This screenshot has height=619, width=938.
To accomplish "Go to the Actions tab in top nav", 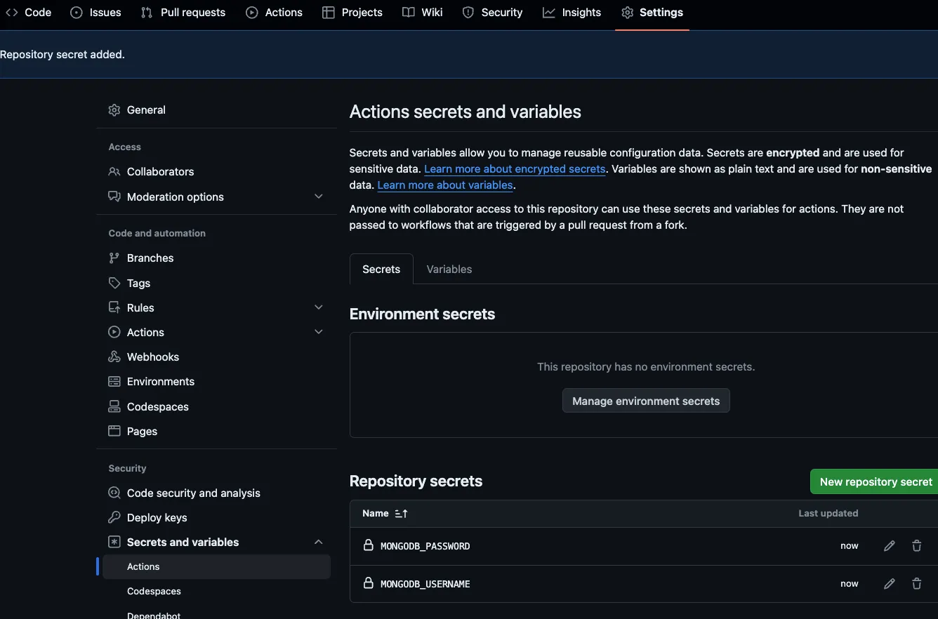I will pos(275,13).
